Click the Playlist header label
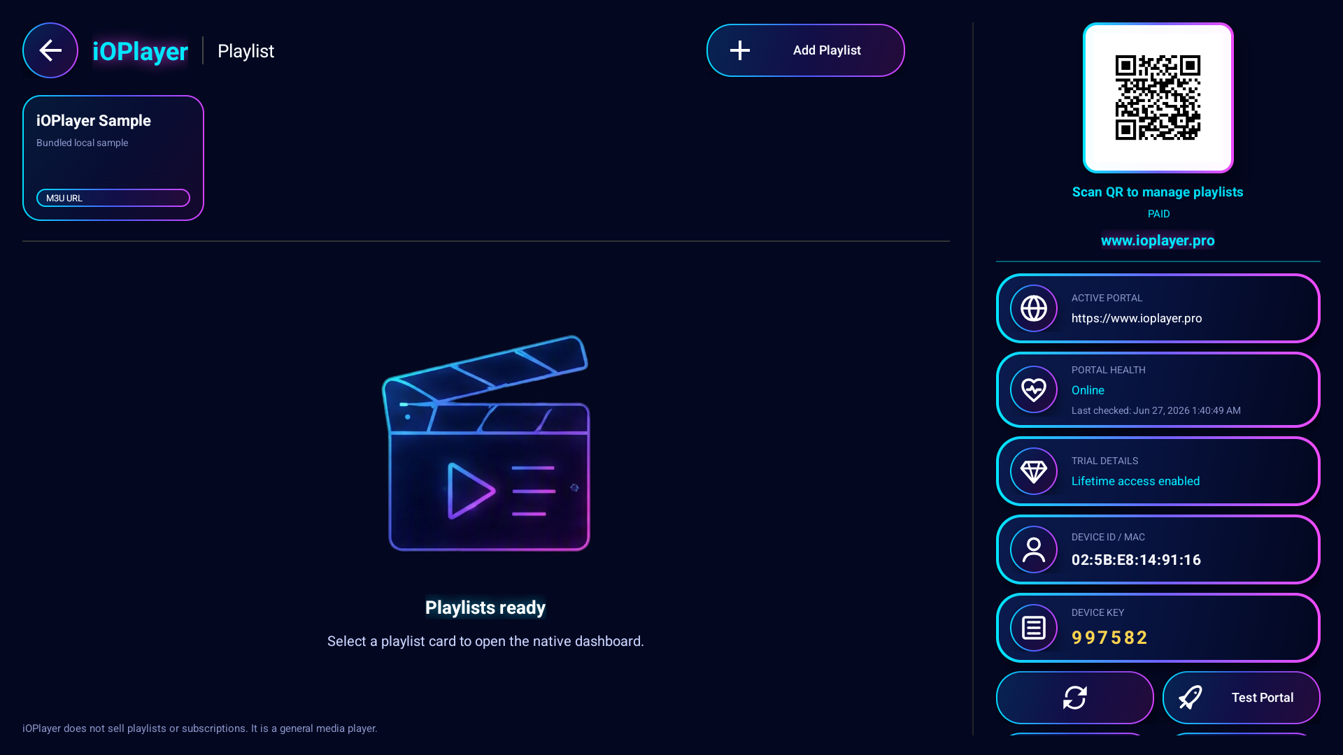Viewport: 1343px width, 755px height. (246, 51)
